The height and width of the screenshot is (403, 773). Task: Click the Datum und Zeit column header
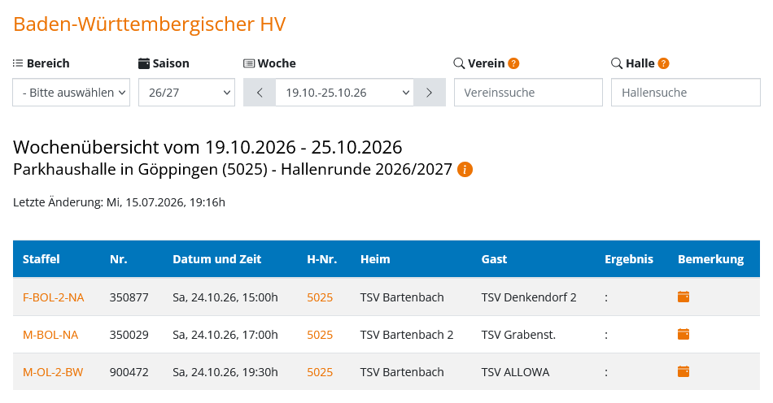[x=217, y=259]
